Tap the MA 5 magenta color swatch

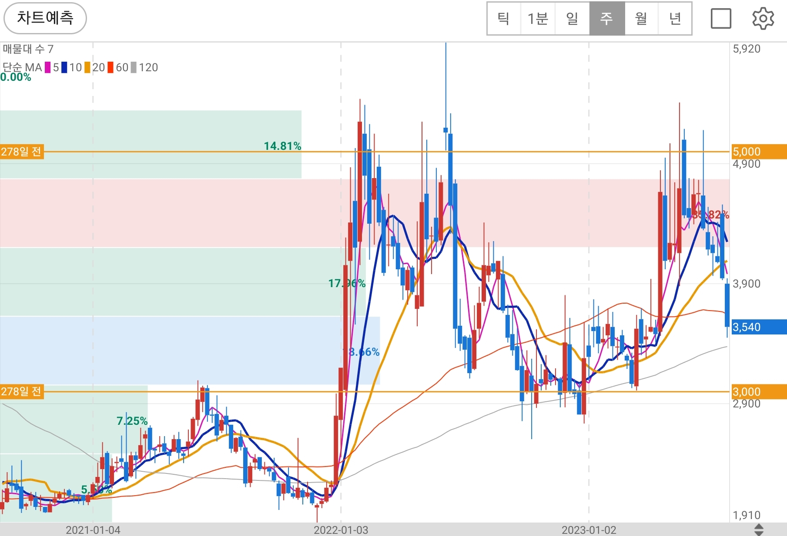[x=47, y=68]
